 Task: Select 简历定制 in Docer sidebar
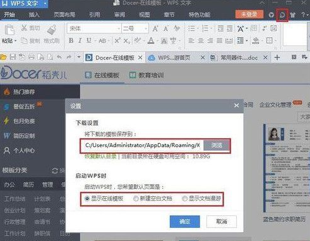(24, 136)
